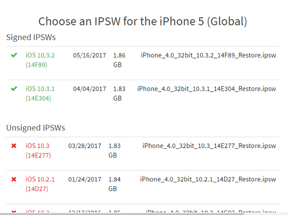Click the red X beside iOS 10.3
The width and height of the screenshot is (288, 215).
tap(14, 146)
